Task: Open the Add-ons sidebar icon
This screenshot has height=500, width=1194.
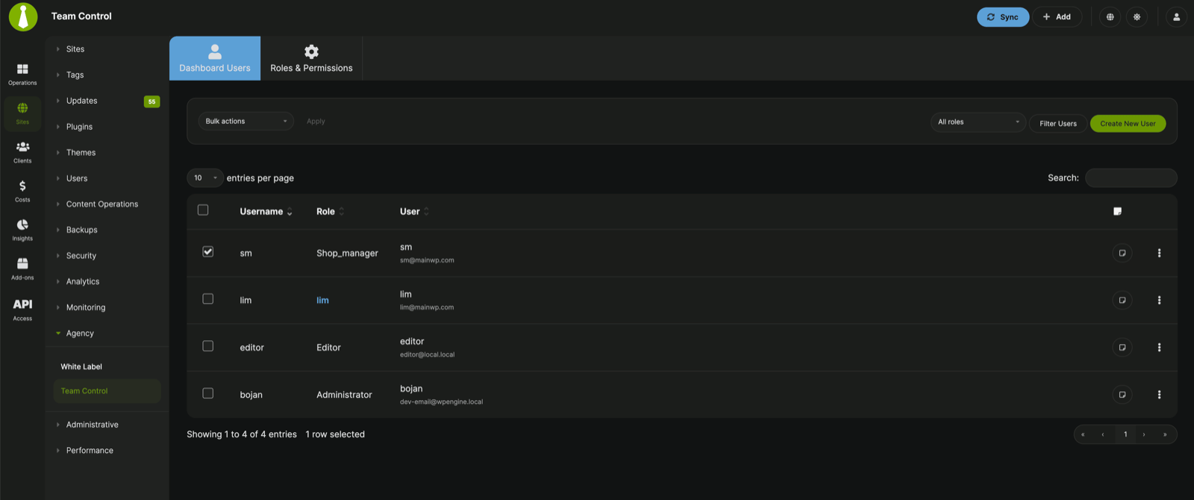Action: tap(22, 269)
